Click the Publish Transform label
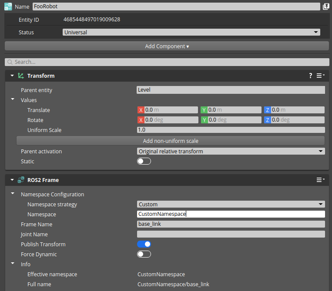Viewport: 332px width, 291px height. [x=43, y=244]
